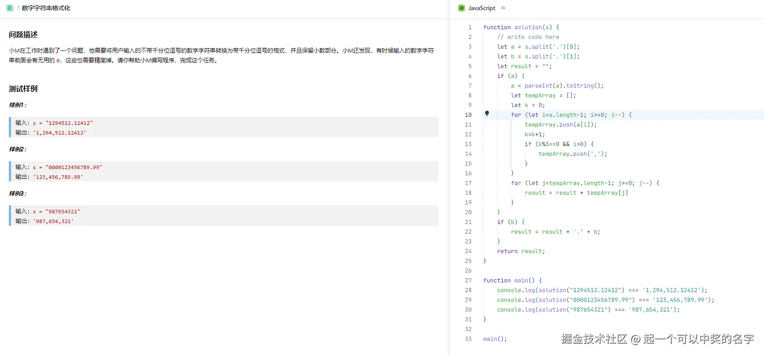Click the 样例3 sample code block
This screenshot has height=355, width=764.
click(x=224, y=216)
